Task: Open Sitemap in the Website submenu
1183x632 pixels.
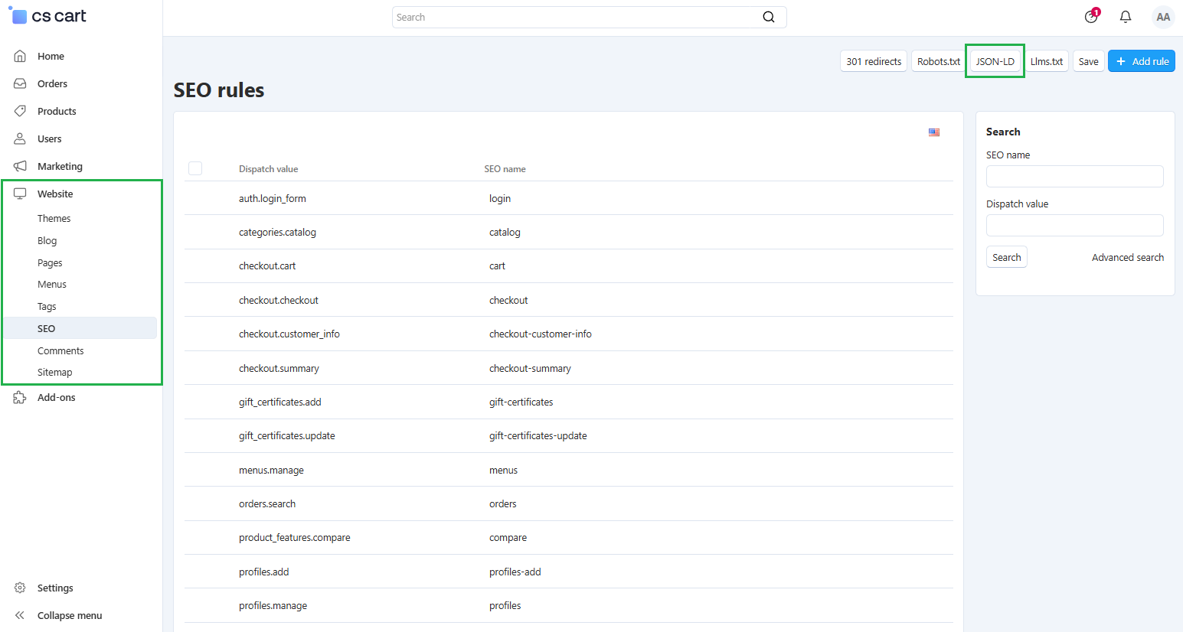Action: (x=54, y=372)
